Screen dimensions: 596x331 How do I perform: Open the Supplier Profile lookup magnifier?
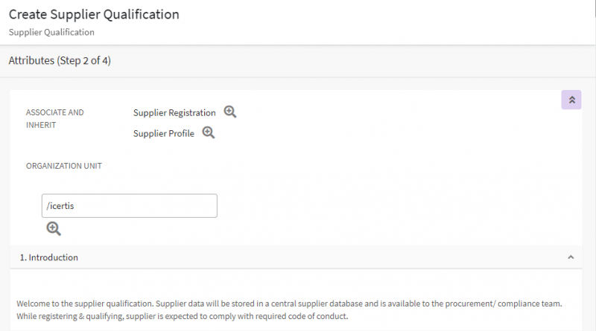(209, 133)
